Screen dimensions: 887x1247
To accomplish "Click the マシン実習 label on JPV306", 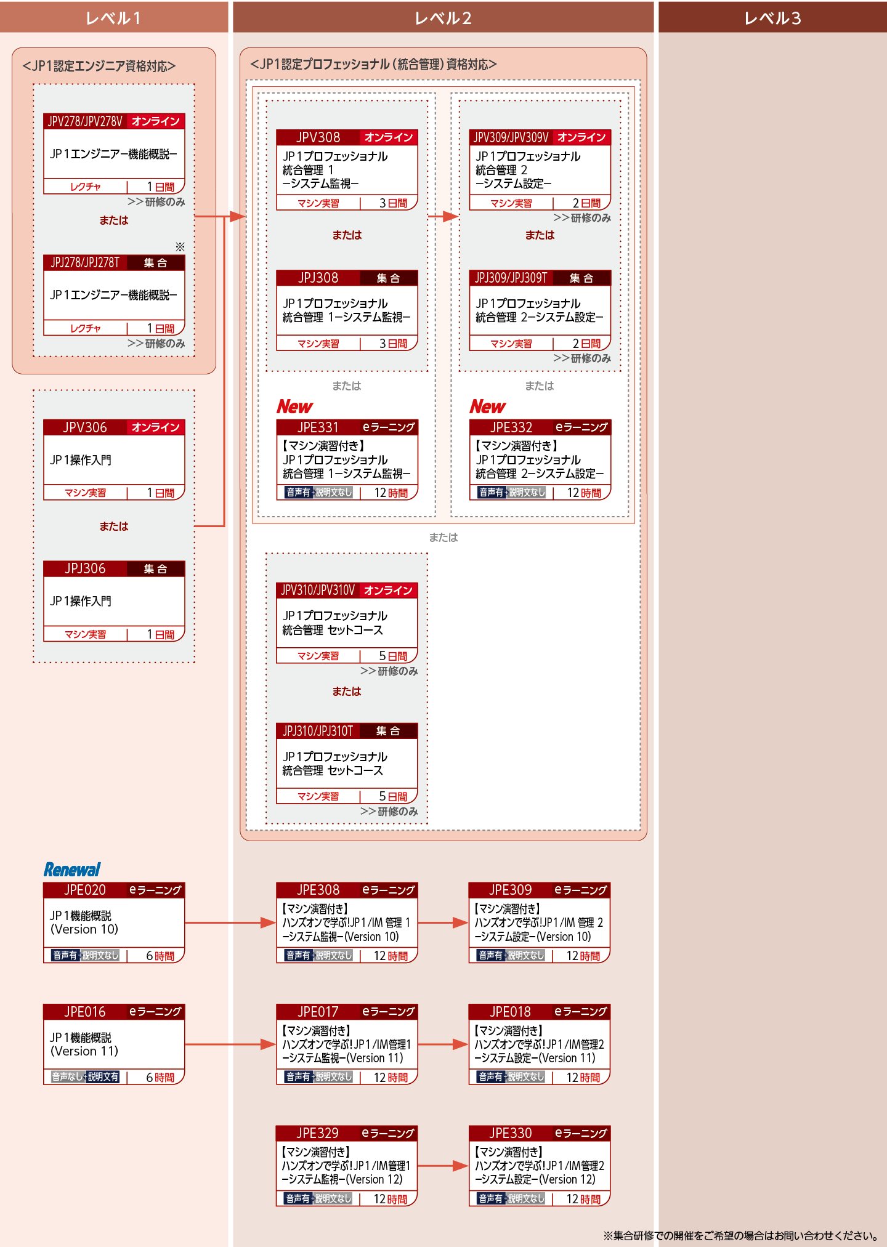I will point(86,493).
